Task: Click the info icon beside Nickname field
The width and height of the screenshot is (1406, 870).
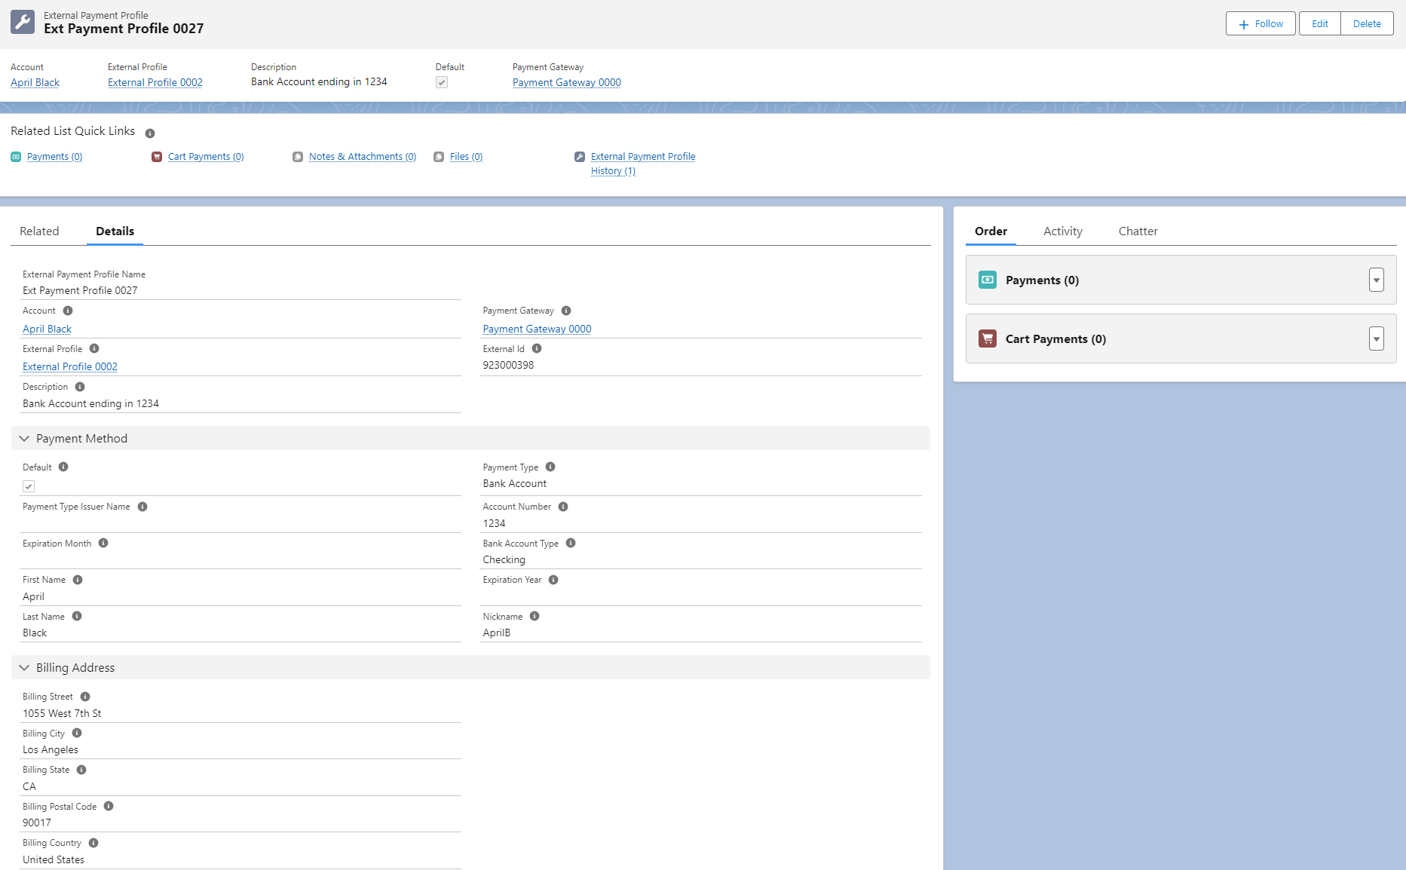Action: point(535,616)
